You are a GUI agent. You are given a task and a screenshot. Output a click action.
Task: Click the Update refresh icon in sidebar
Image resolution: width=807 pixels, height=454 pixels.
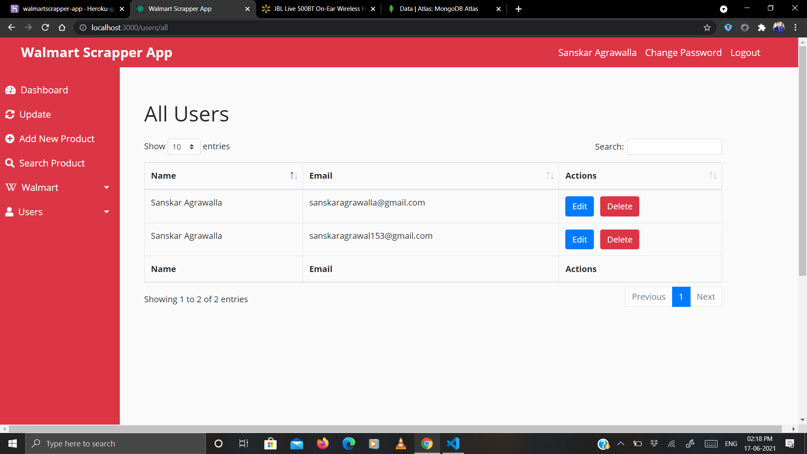[11, 114]
